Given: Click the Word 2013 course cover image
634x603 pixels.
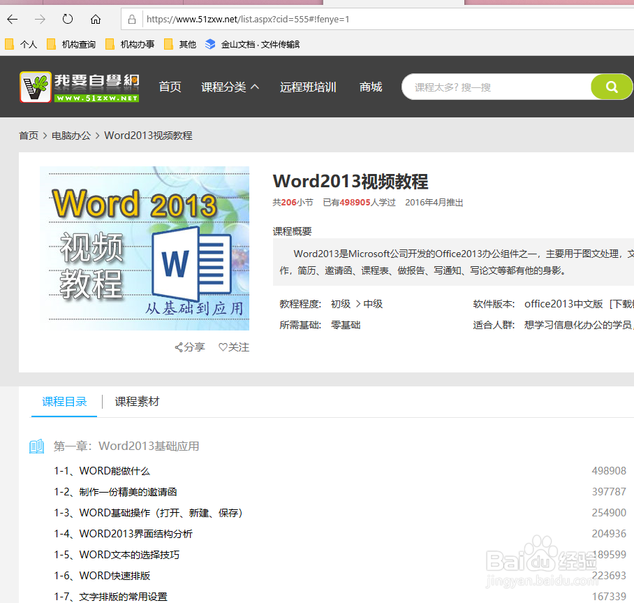Looking at the screenshot, I should 145,249.
